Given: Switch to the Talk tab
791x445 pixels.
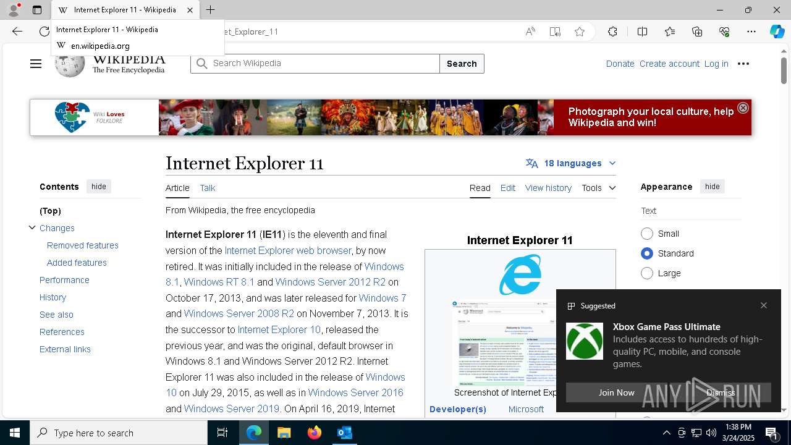Looking at the screenshot, I should coord(208,188).
